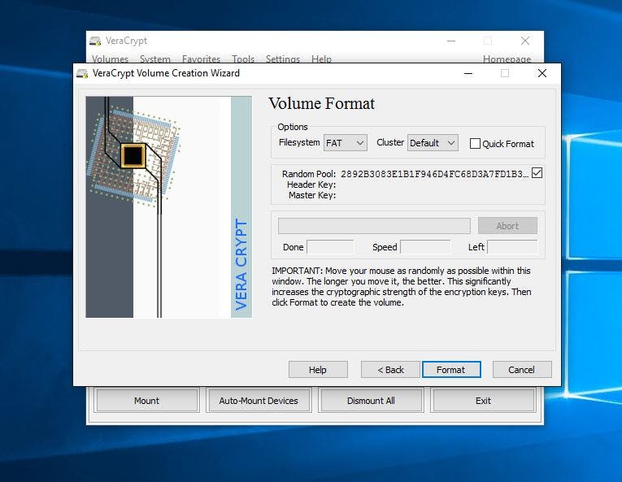Open the Cluster Default dropdown
The width and height of the screenshot is (622, 482).
(433, 143)
